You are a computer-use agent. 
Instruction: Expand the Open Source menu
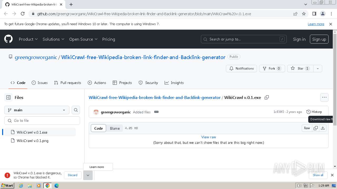(83, 39)
